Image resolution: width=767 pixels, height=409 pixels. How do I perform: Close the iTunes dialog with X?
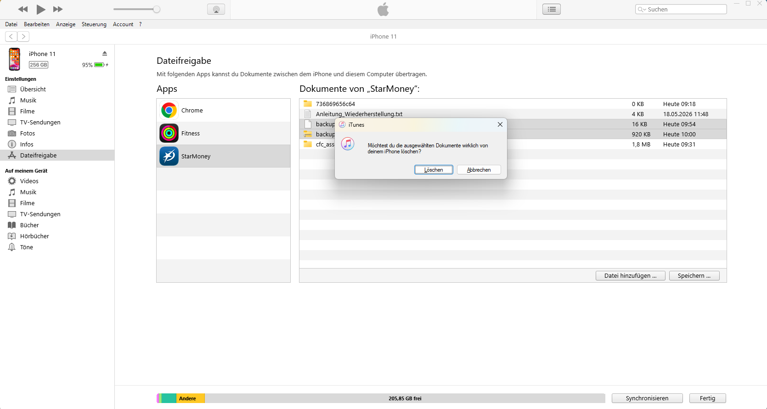pyautogui.click(x=500, y=124)
